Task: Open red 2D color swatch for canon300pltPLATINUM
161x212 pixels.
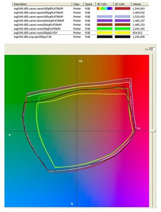Action: 122,8
